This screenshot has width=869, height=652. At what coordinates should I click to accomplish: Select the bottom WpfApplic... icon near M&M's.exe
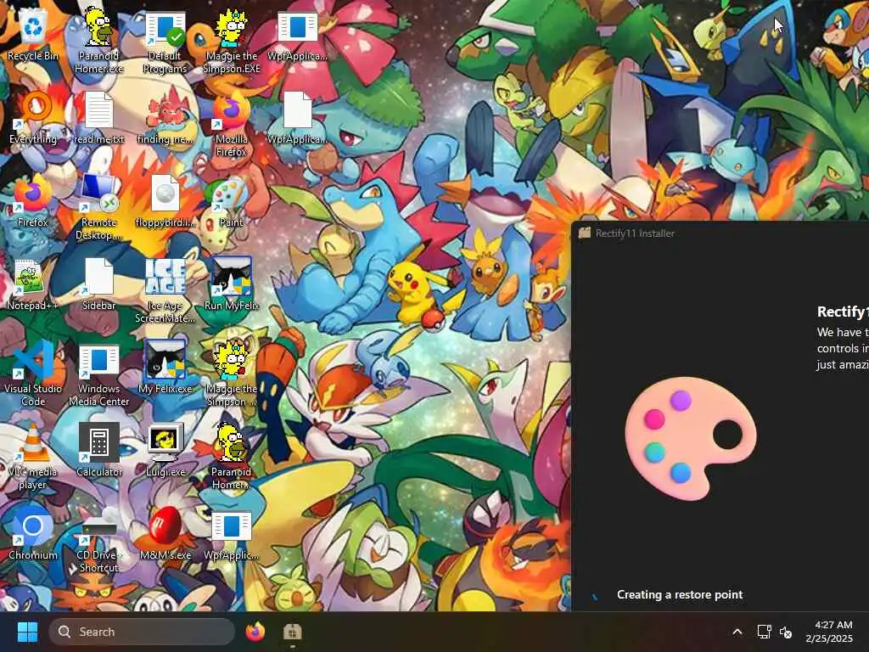232,536
